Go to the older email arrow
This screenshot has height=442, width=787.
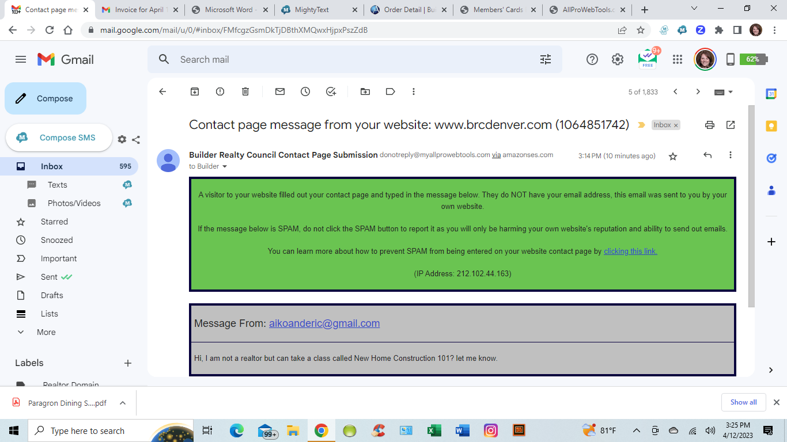coord(698,92)
